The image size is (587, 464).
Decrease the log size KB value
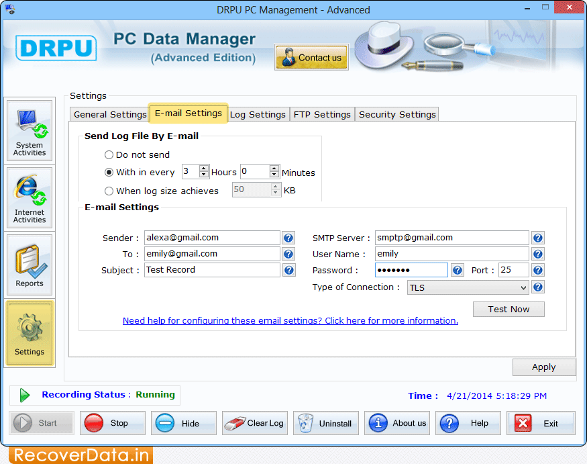[x=276, y=193]
